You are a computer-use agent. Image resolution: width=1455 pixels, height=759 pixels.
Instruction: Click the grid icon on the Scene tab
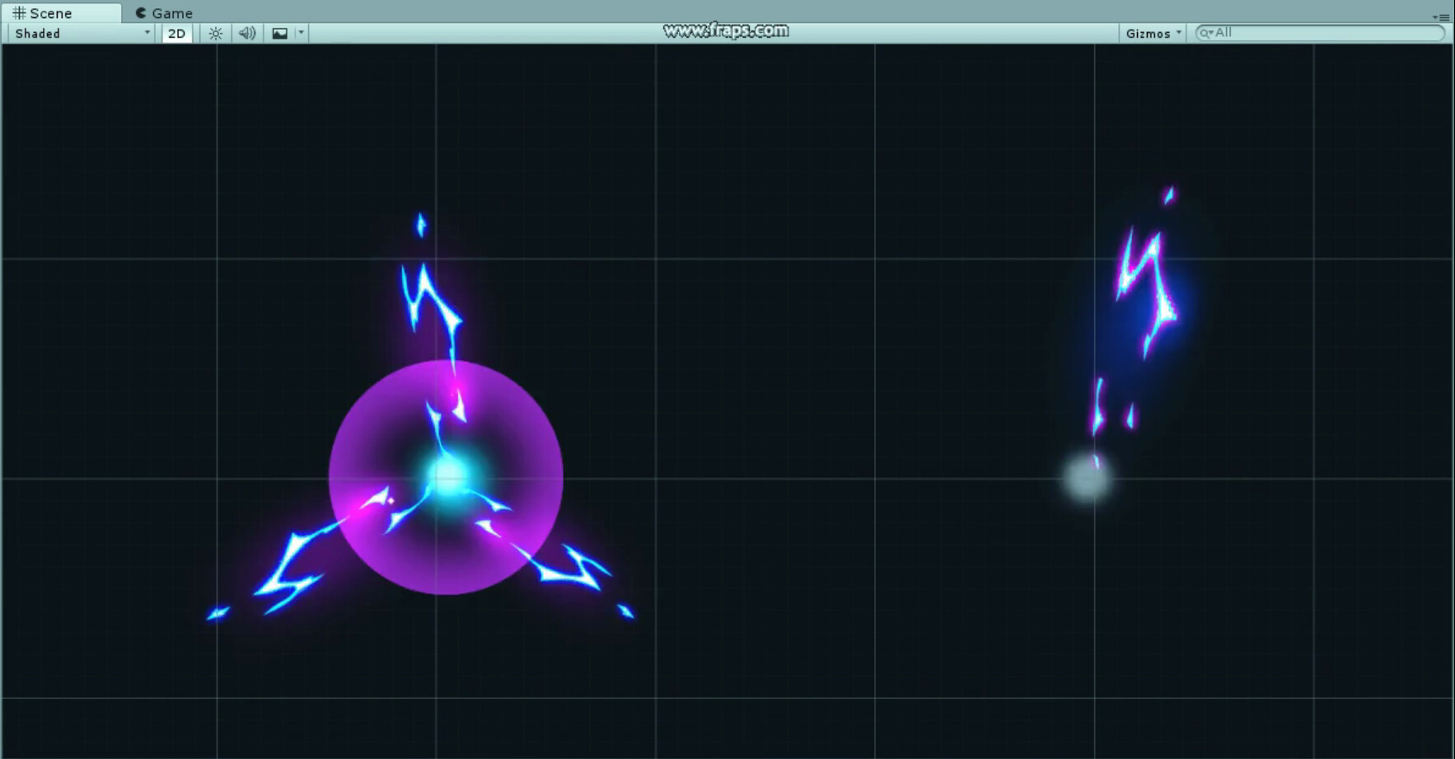click(x=18, y=12)
